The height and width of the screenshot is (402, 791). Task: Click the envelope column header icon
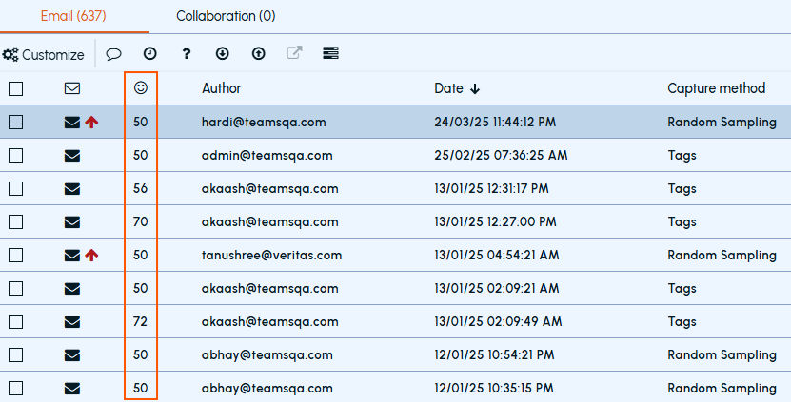72,88
